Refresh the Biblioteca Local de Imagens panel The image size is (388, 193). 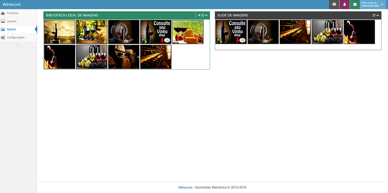click(203, 15)
